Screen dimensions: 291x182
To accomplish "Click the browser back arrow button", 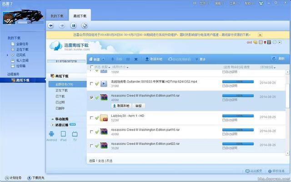I will (x=51, y=25).
